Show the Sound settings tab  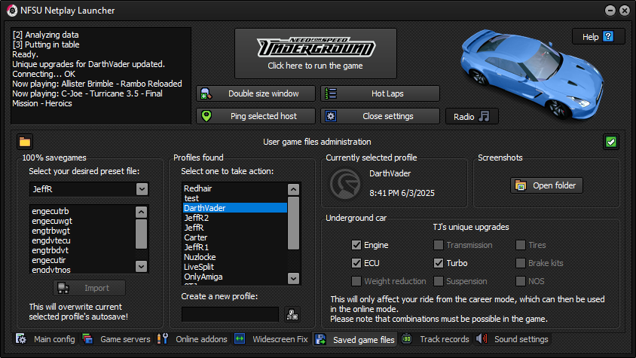tap(512, 339)
